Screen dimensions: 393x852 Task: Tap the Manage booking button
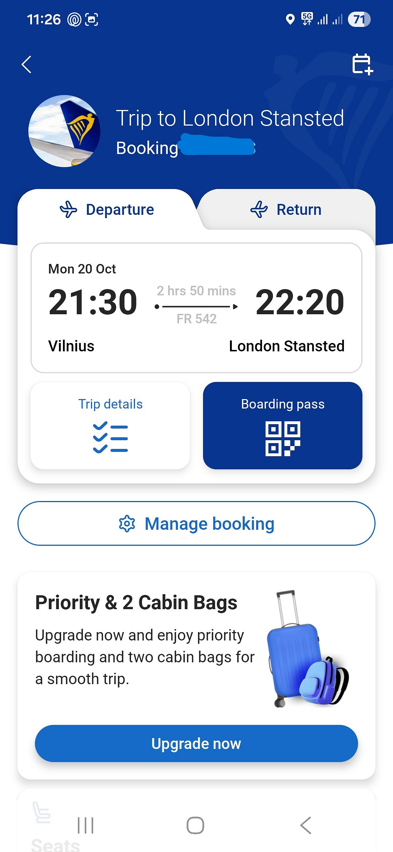coord(196,524)
